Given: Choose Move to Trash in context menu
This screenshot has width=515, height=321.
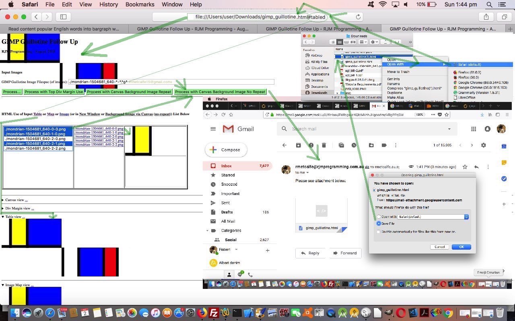Looking at the screenshot, I should pos(398,72).
